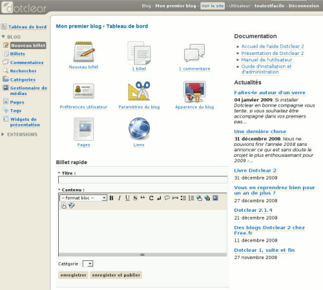Open the Dotclear 1, suite et fin link

click(x=264, y=250)
